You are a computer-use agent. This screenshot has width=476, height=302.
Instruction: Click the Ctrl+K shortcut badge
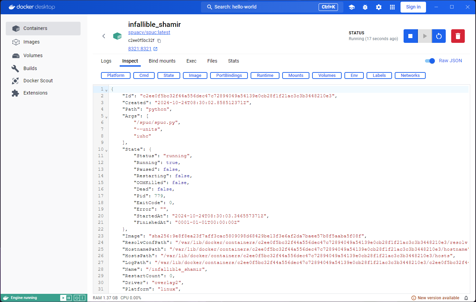328,7
